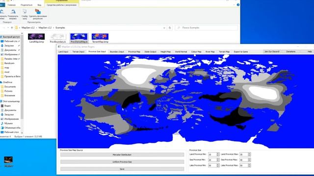Image resolution: width=314 pixels, height=176 pixels.
Task: Click Explorer search box field
Action: pos(206,28)
